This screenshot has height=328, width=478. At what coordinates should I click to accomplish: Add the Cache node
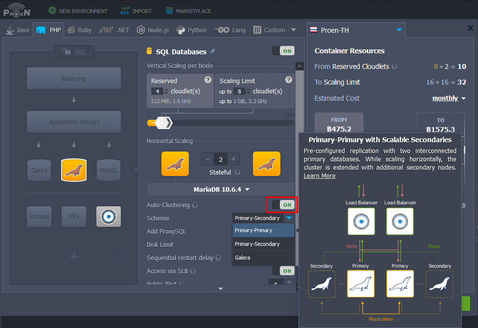(39, 170)
